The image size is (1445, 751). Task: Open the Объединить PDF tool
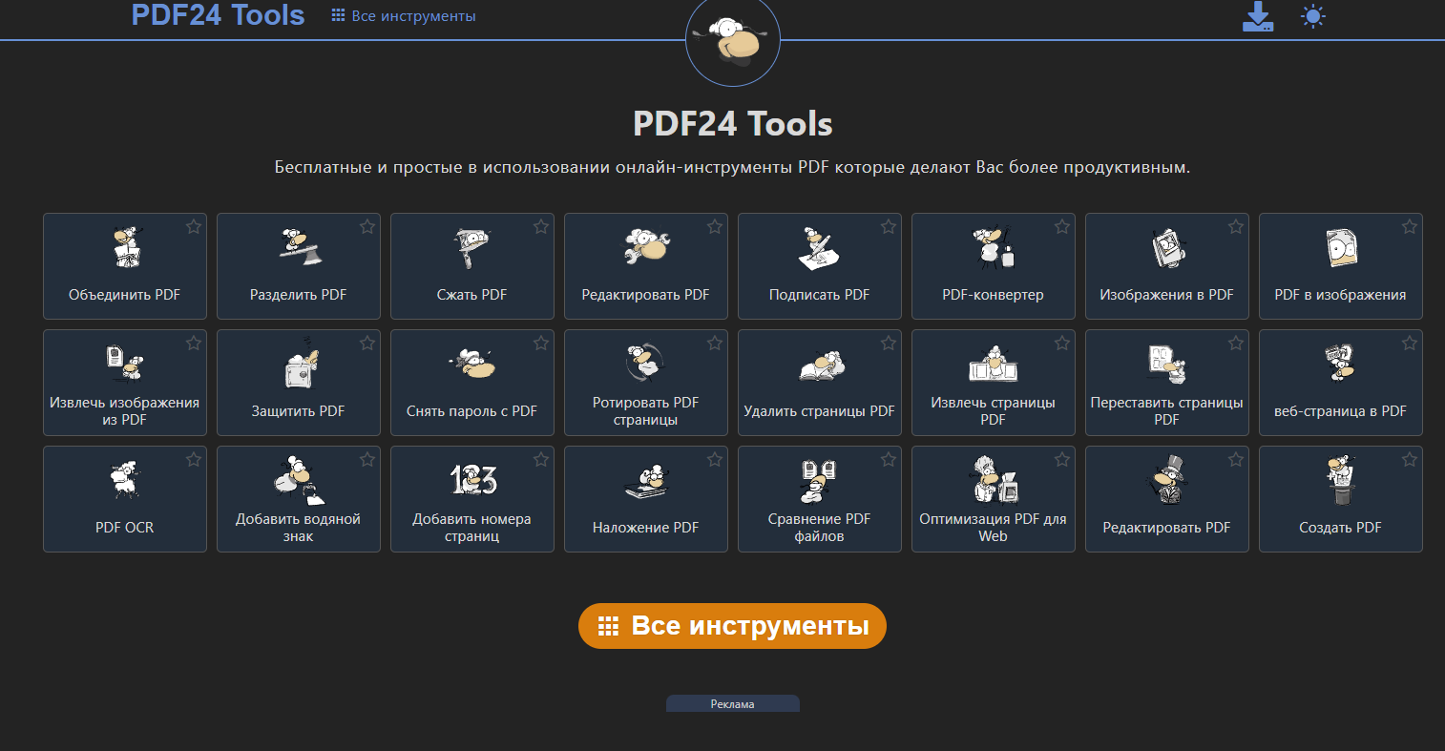coord(125,266)
